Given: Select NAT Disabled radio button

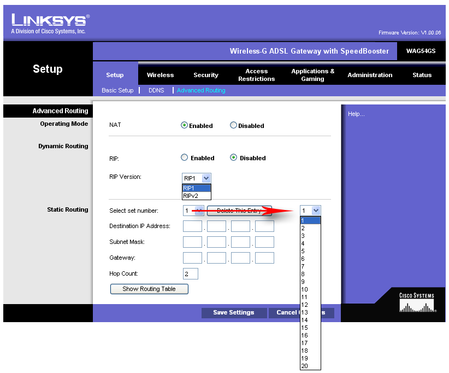Looking at the screenshot, I should click(x=233, y=125).
